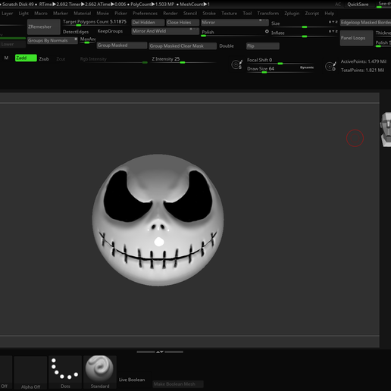Enable Zsub mode
This screenshot has width=391, height=391.
[x=44, y=59]
